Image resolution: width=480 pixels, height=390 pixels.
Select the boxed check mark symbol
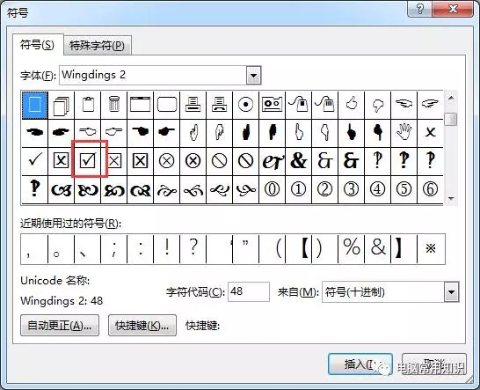click(88, 161)
